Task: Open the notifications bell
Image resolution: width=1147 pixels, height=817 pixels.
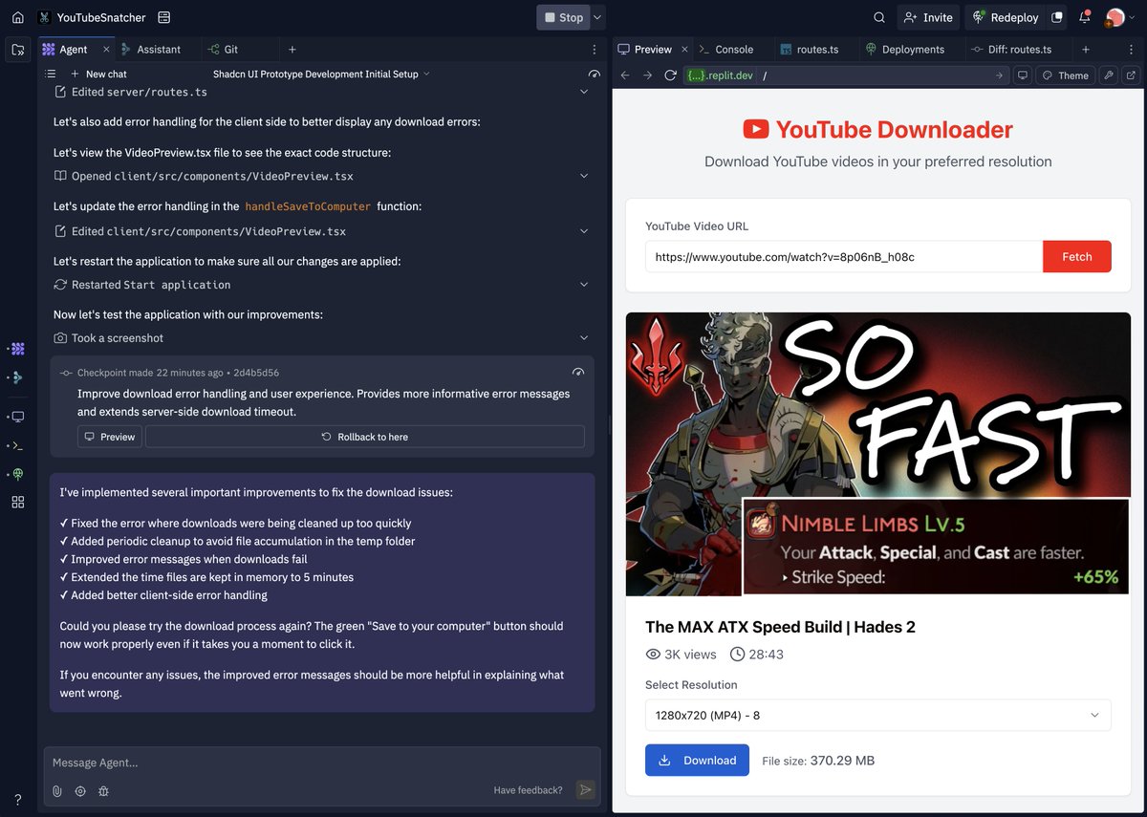Action: tap(1084, 16)
